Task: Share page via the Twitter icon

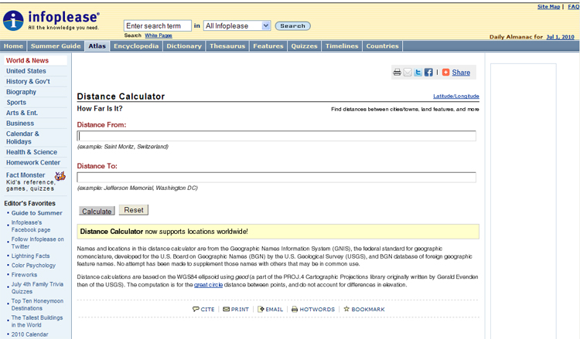Action: click(x=418, y=73)
